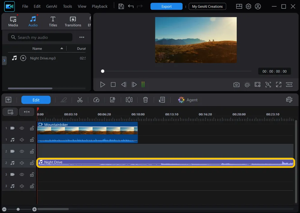Open the user account profile
Screen dimensions: 300x213
click(258, 6)
